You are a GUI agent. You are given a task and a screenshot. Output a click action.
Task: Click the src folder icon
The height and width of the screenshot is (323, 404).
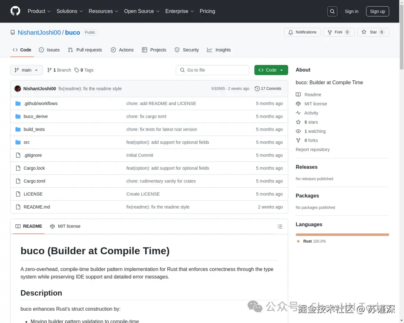click(x=18, y=142)
